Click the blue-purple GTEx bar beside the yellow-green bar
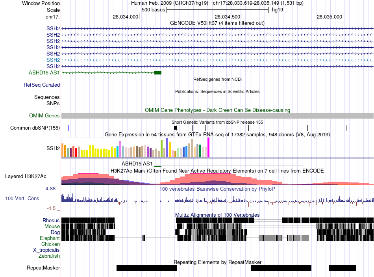Image resolution: width=374 pixels, height=277 pixels. click(x=167, y=147)
